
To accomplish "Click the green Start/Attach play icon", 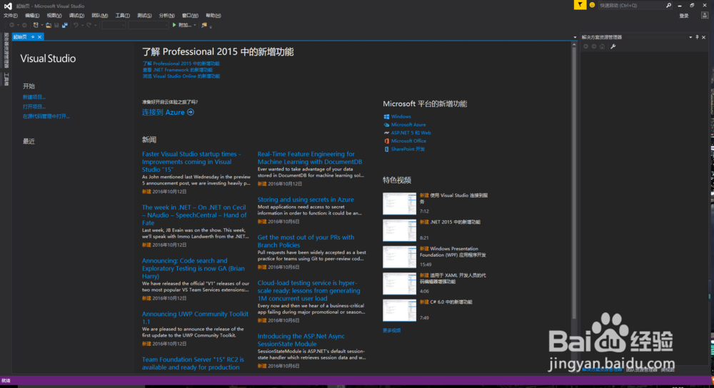I will pos(174,25).
